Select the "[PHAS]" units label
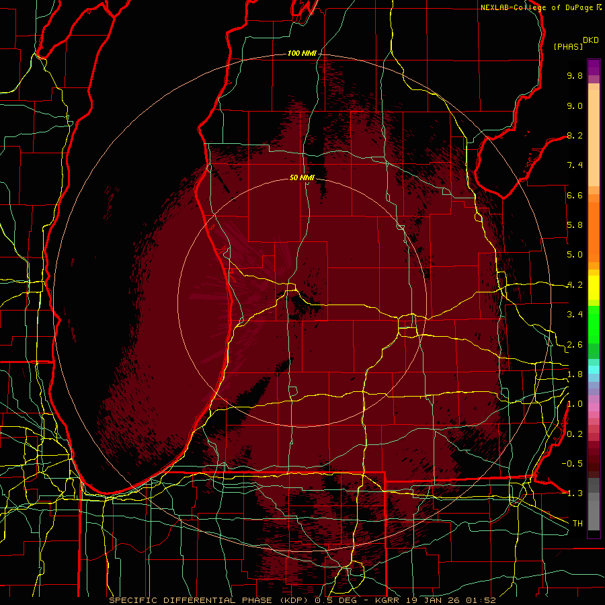The height and width of the screenshot is (605, 605). (x=568, y=46)
